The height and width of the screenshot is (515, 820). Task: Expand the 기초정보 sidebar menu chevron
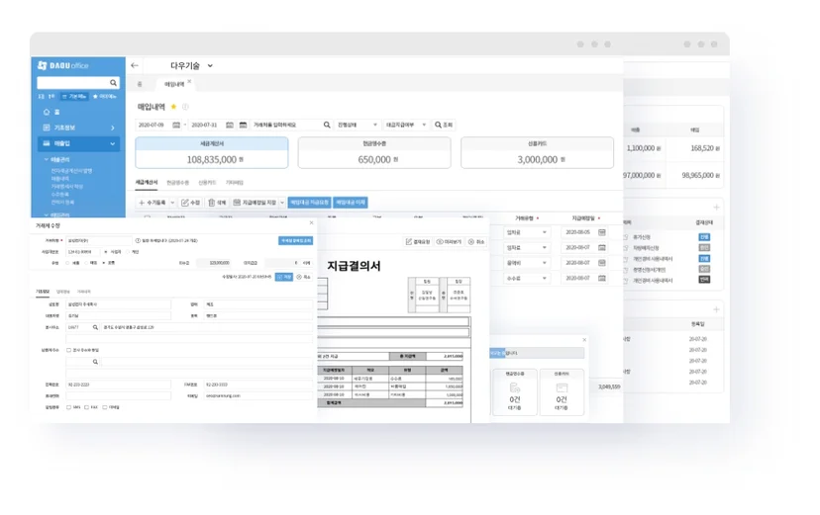coord(113,128)
